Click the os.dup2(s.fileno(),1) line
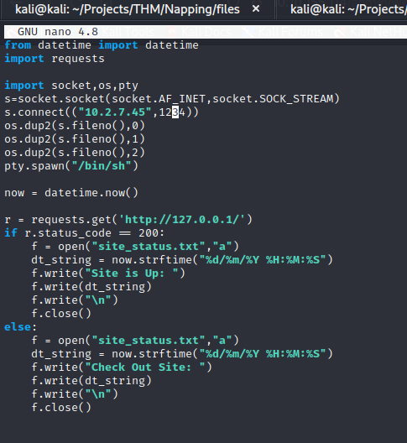The height and width of the screenshot is (443, 407). [x=75, y=139]
